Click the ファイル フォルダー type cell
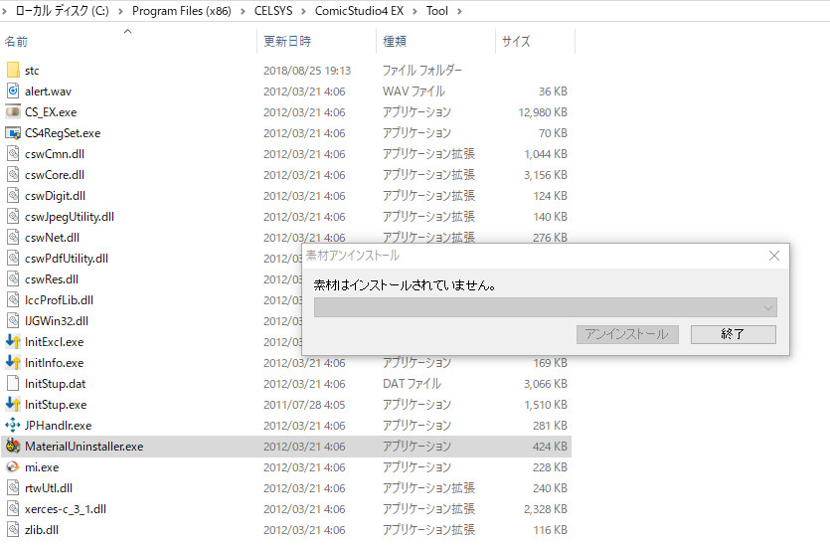Viewport: 830px width, 547px height. pyautogui.click(x=421, y=71)
